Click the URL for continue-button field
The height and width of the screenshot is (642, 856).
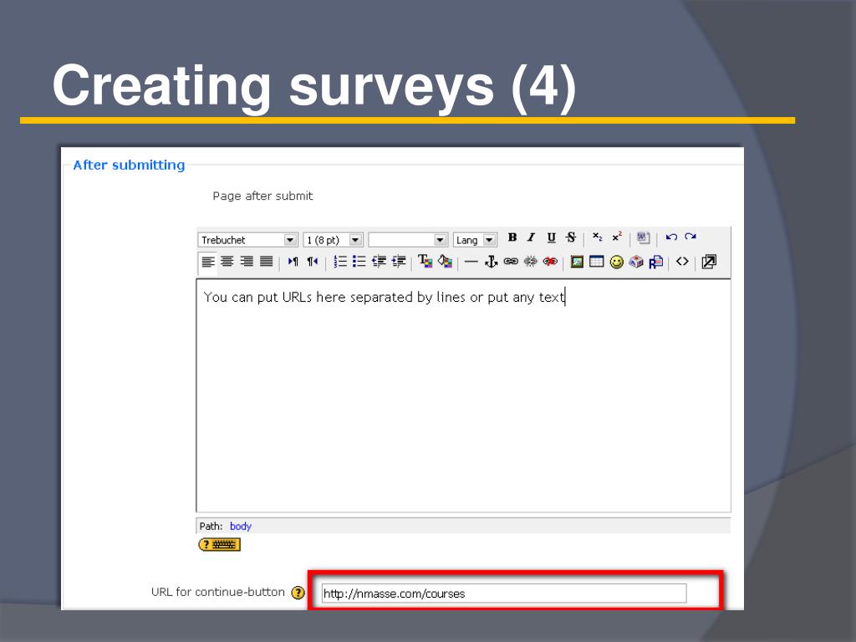[504, 594]
